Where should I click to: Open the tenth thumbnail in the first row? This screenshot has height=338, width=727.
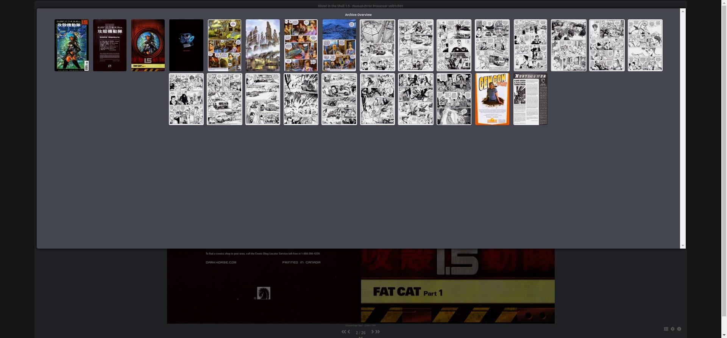click(x=416, y=45)
